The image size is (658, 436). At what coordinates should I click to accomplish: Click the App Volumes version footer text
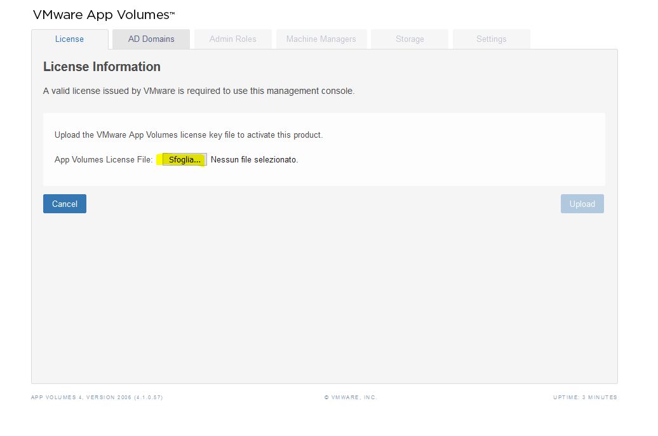[97, 397]
